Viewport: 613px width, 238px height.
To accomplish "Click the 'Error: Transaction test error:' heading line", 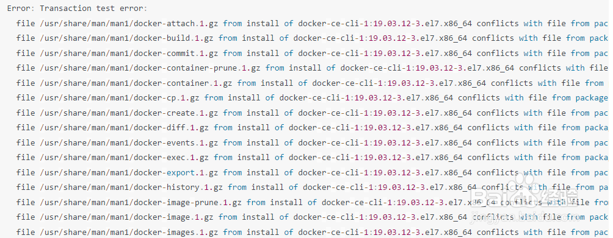I will 78,8.
